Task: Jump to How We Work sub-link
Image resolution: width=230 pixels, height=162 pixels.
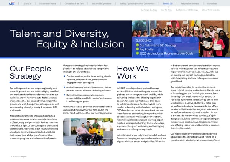Action: (166, 10)
